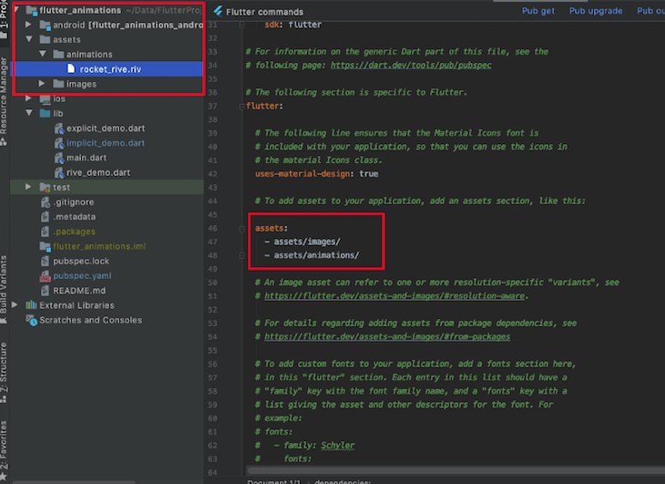Viewport: 665px width, 484px height.
Task: Click the Scratches and Consoles icon
Action: point(32,320)
